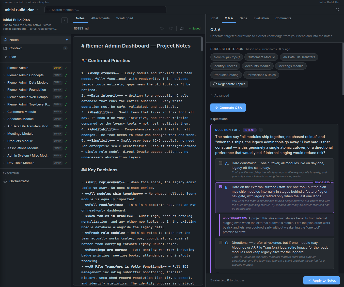Click the Context folder icon in the sidebar

[5, 48]
